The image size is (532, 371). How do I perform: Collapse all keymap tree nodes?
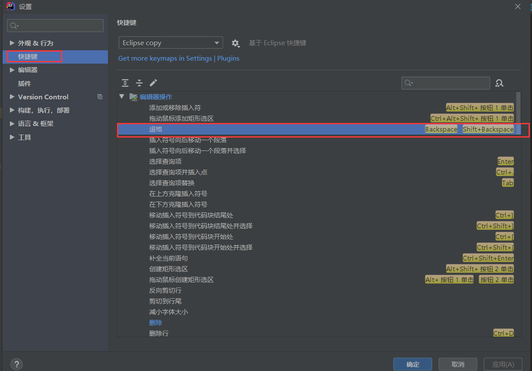tap(139, 83)
